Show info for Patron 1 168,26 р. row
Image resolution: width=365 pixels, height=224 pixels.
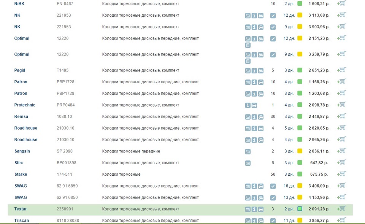pyautogui.click(x=254, y=82)
